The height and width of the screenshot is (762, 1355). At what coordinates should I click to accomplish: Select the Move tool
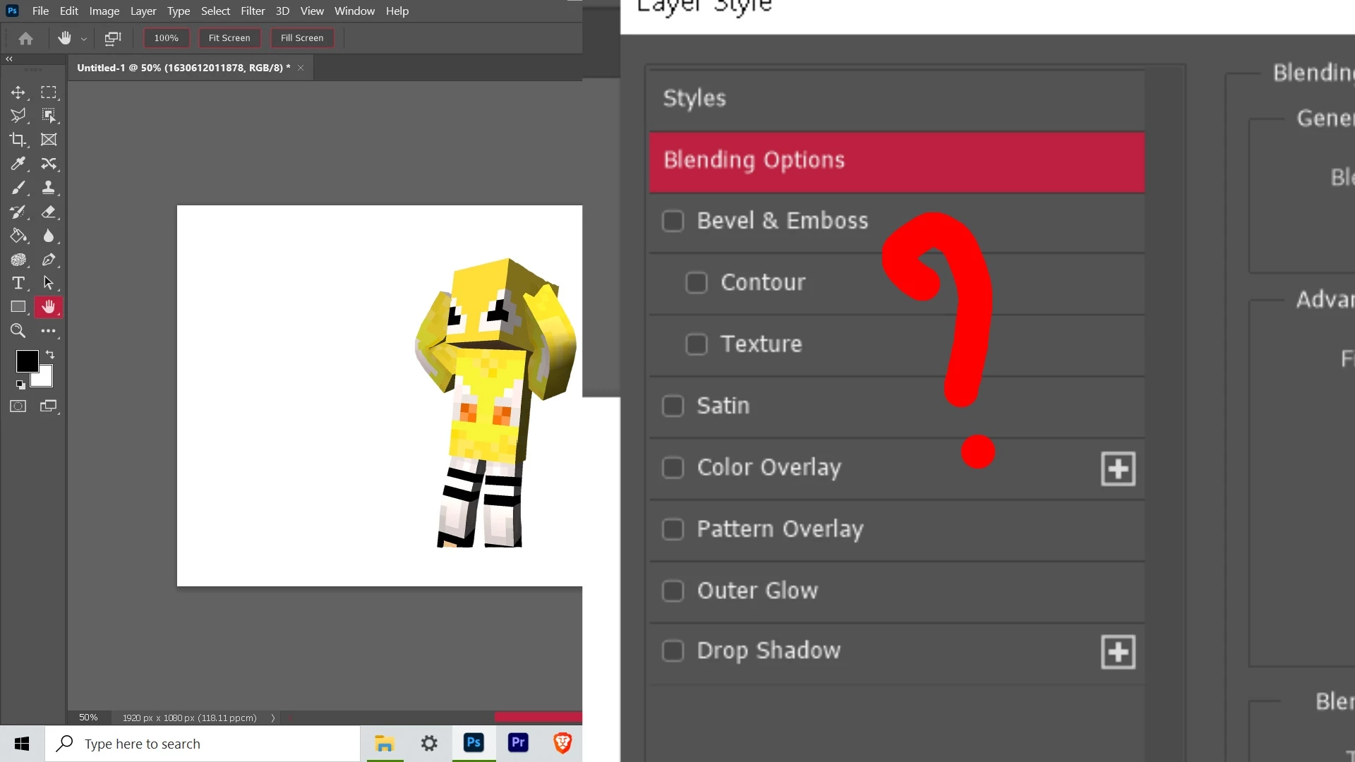point(18,92)
